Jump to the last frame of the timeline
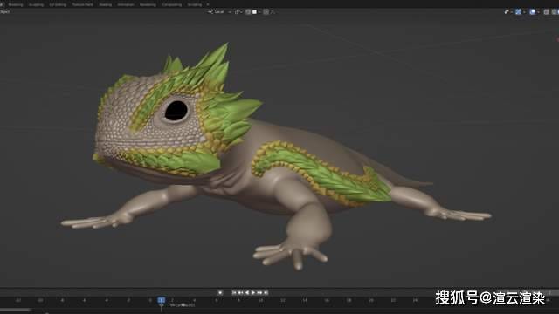The width and height of the screenshot is (559, 314). (x=266, y=293)
